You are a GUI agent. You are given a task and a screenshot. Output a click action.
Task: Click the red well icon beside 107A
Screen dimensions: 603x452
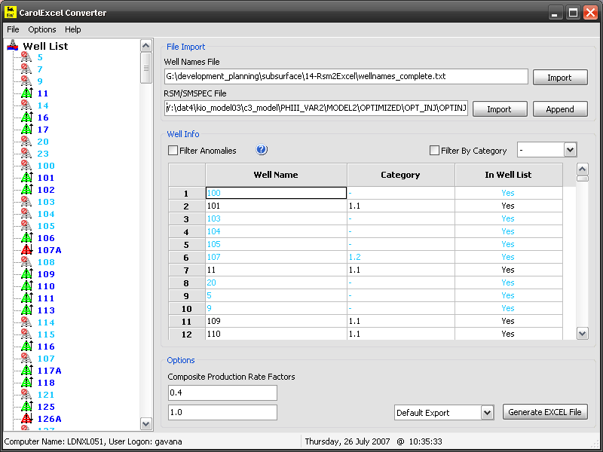click(x=26, y=250)
